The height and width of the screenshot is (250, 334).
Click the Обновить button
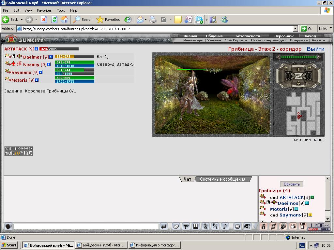292,184
